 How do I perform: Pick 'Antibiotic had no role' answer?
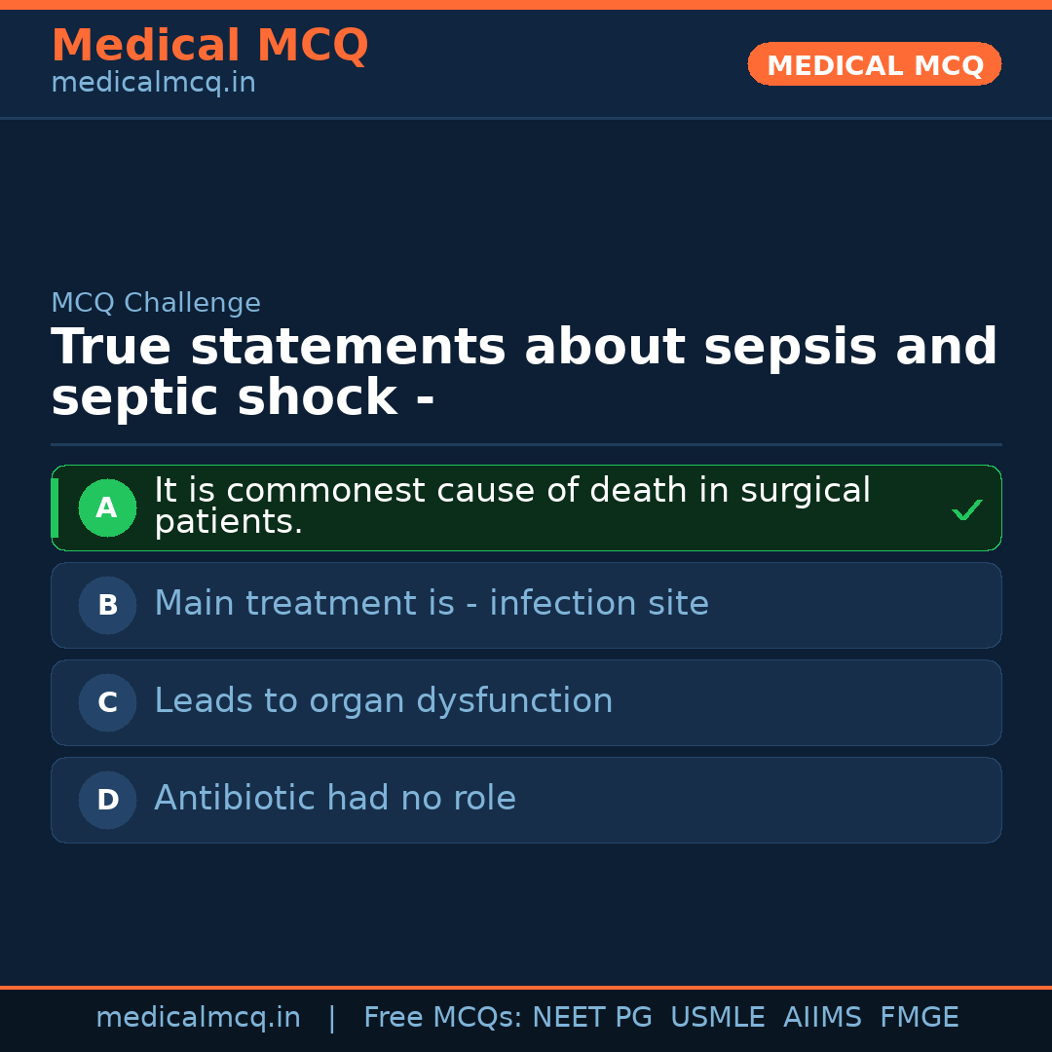(x=335, y=799)
